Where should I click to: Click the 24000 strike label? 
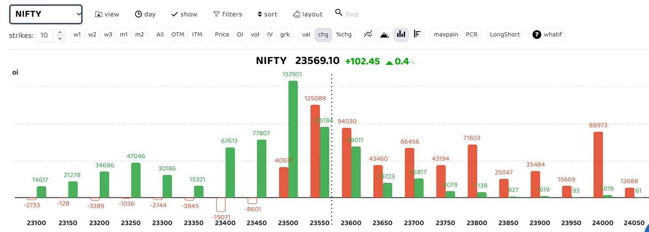tap(603, 223)
